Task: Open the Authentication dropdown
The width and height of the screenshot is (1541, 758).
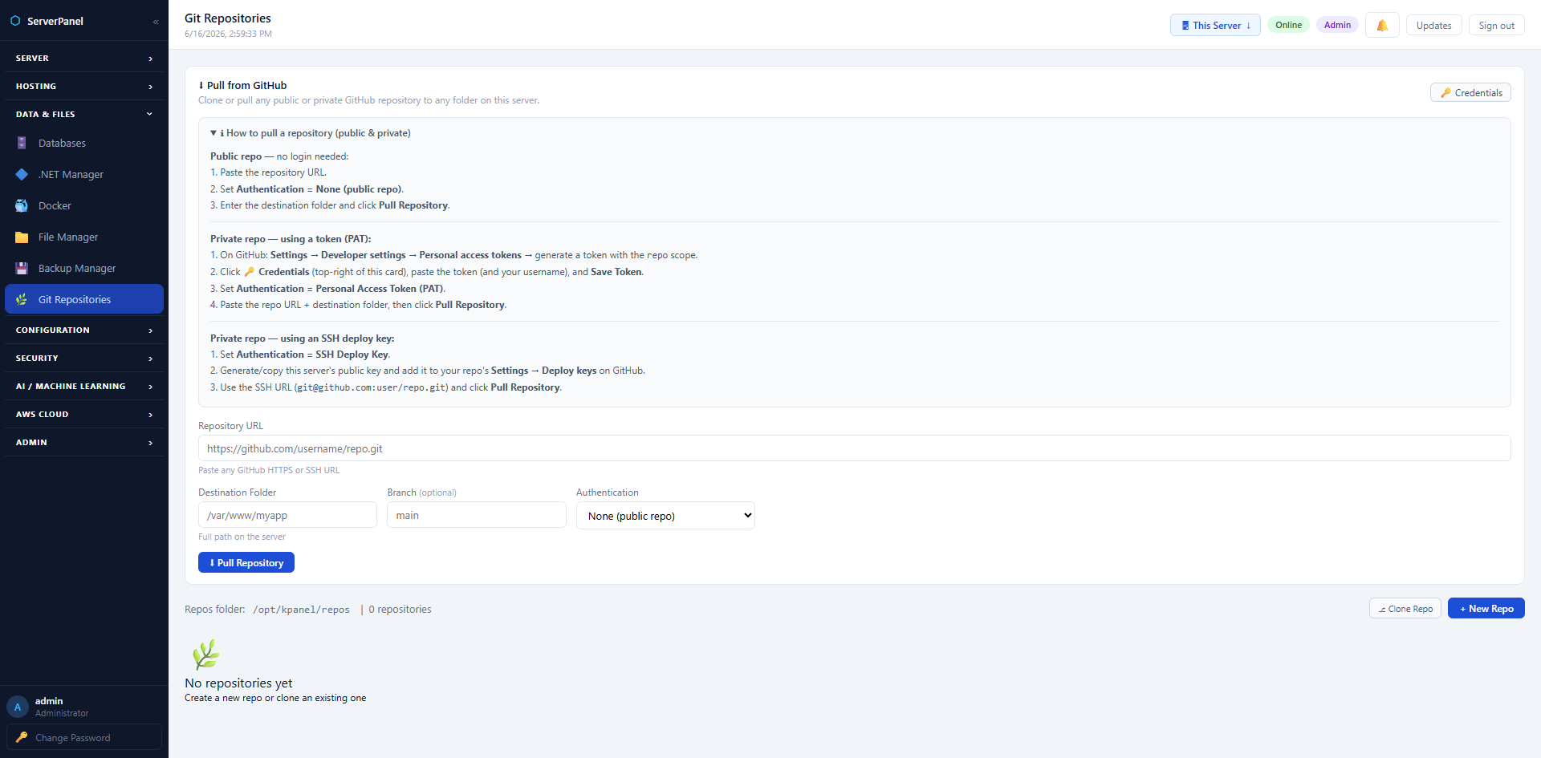Action: [665, 516]
